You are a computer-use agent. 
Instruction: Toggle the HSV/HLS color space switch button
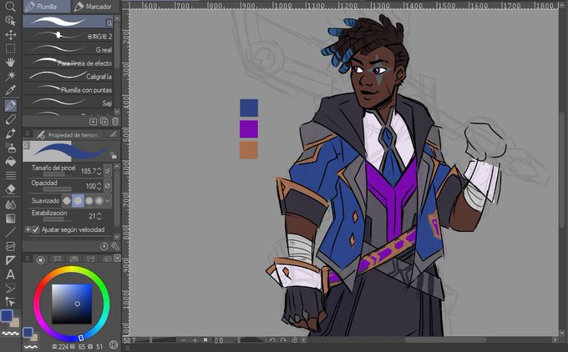tap(113, 345)
